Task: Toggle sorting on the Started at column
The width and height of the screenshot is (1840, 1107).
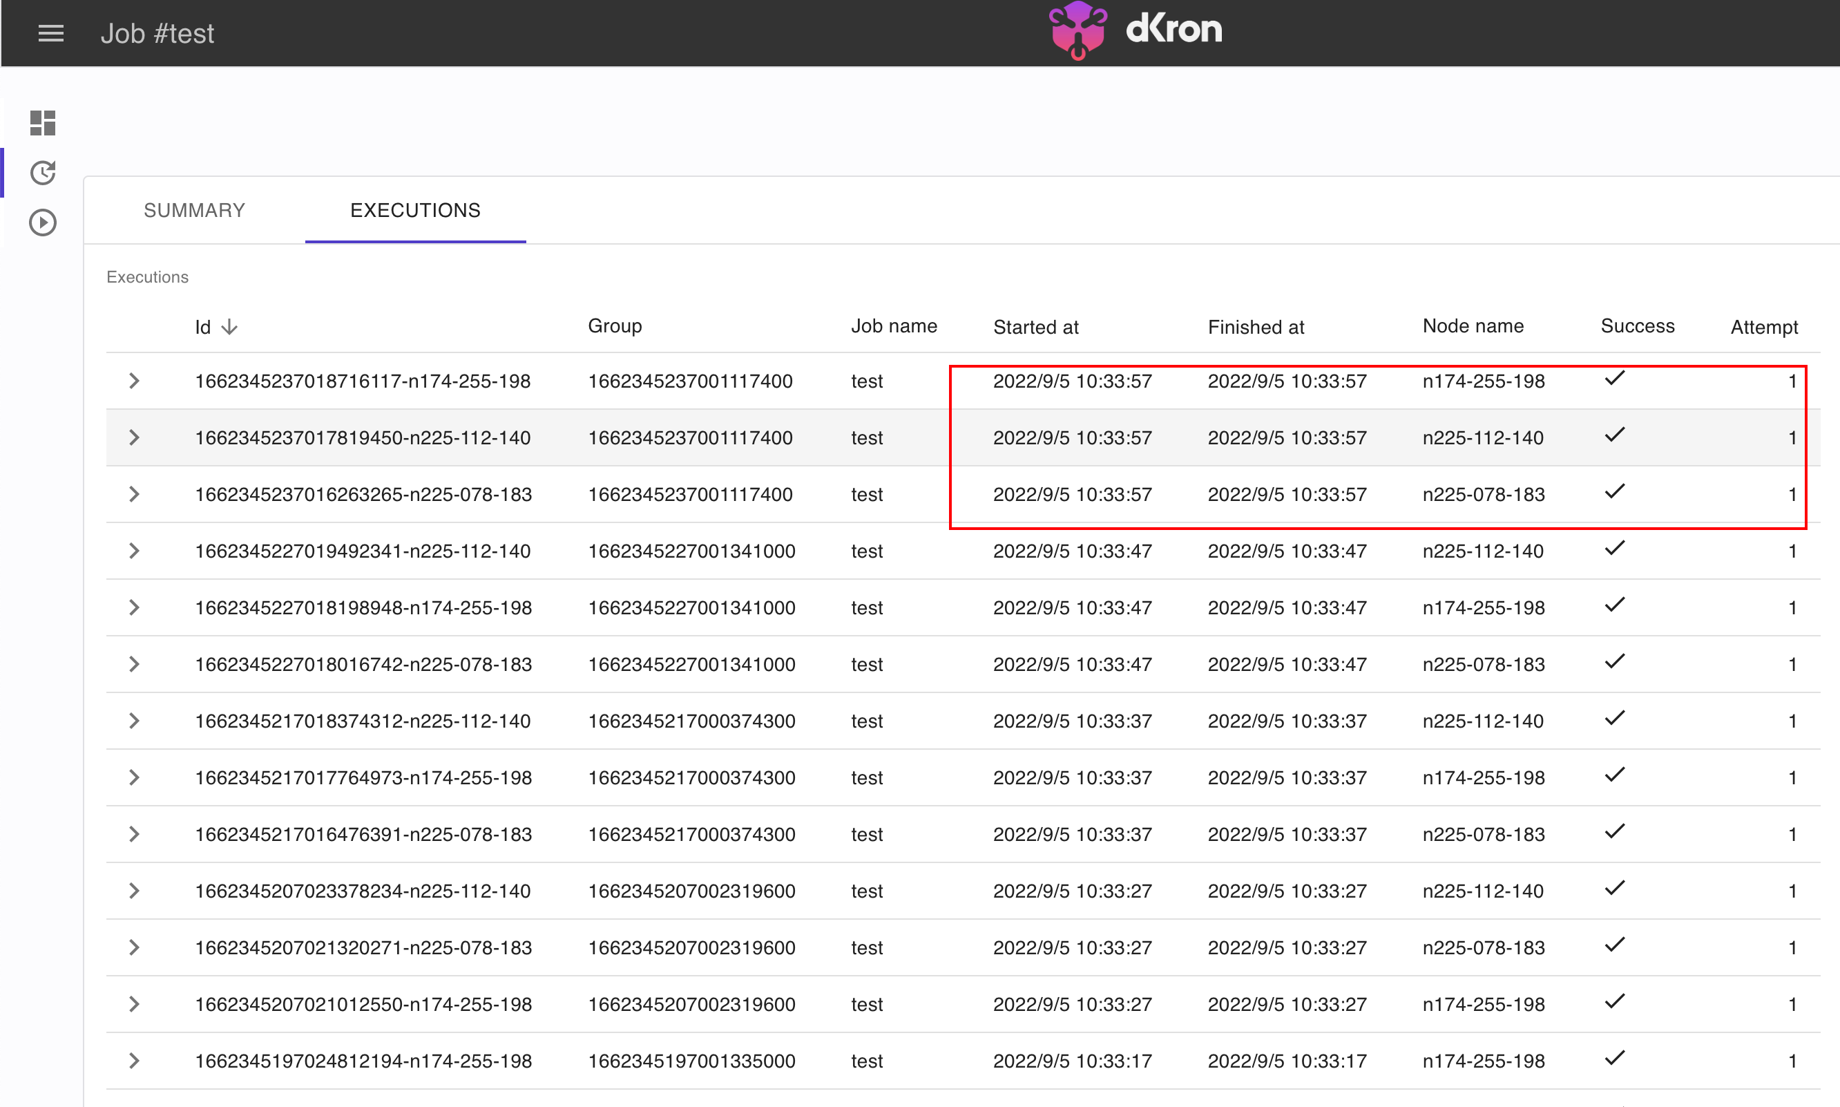Action: point(1036,327)
